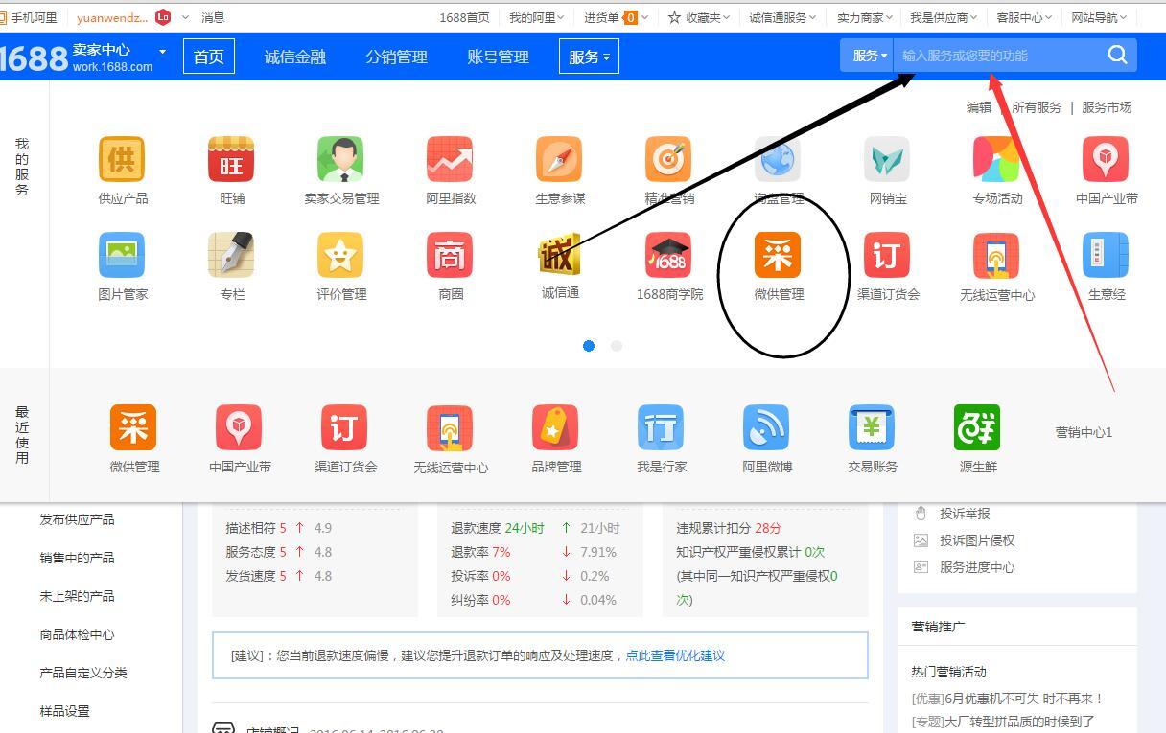Open 投诉举报 link
Image resolution: width=1166 pixels, height=733 pixels.
pyautogui.click(x=965, y=514)
